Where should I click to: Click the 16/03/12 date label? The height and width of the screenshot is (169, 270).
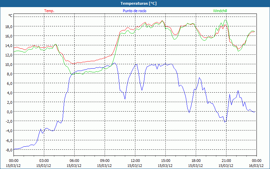256,166
